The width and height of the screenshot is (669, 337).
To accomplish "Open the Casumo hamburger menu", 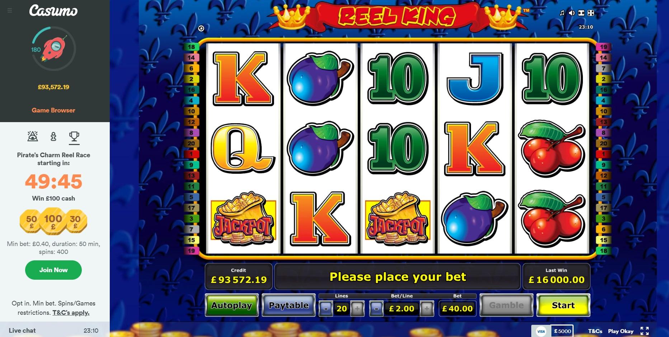I will pos(10,11).
